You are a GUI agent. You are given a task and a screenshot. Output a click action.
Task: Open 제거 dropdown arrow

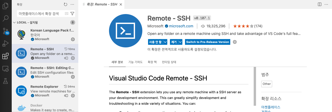coord(181,42)
